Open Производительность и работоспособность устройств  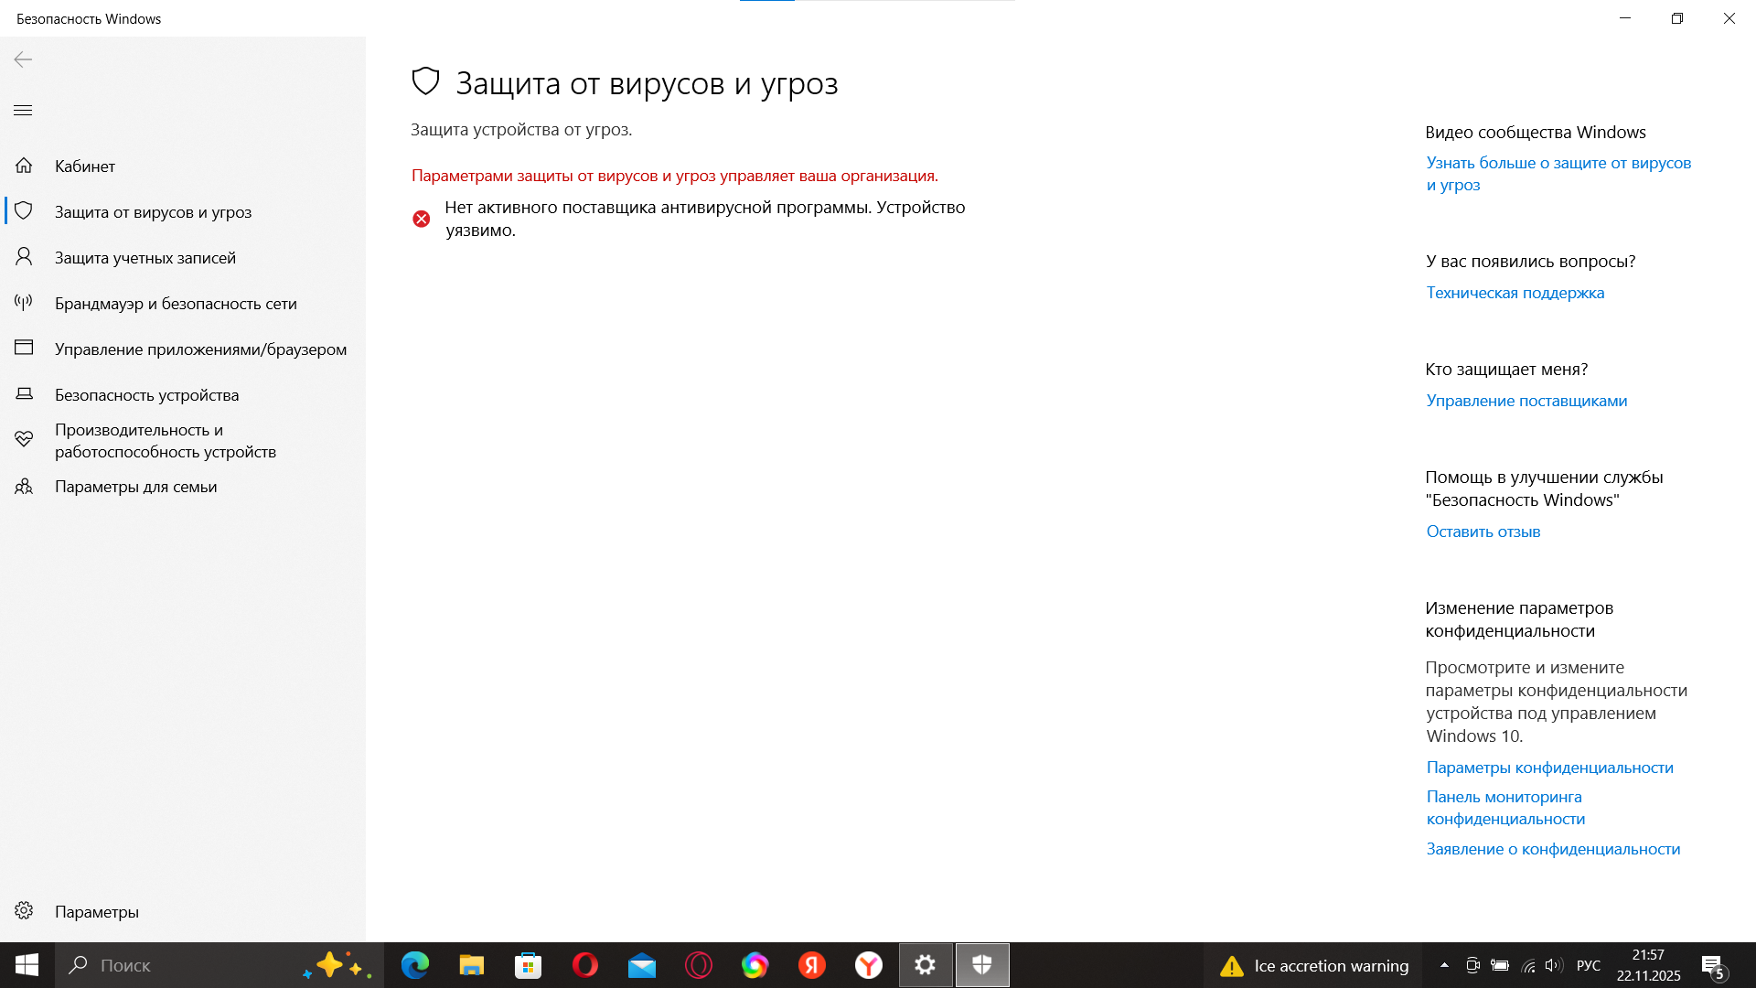click(183, 440)
